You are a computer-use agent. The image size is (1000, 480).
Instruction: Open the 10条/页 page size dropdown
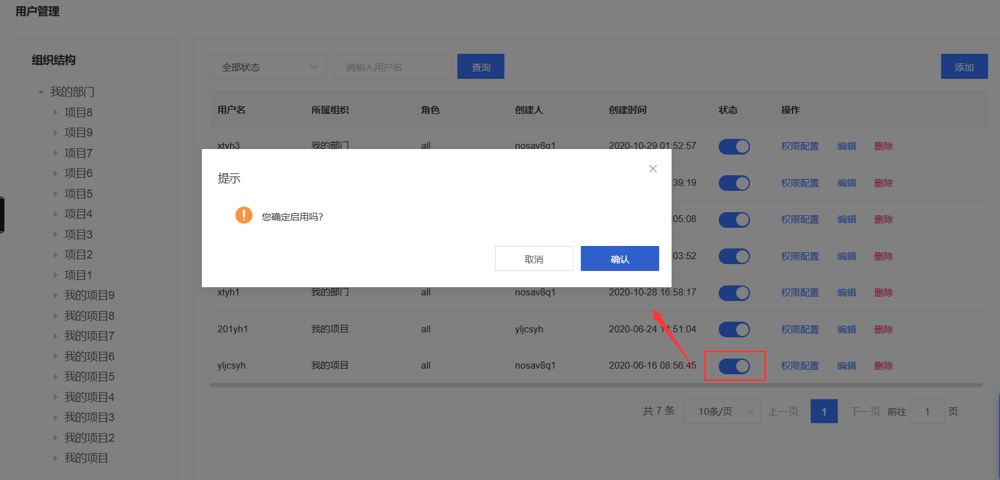coord(722,411)
